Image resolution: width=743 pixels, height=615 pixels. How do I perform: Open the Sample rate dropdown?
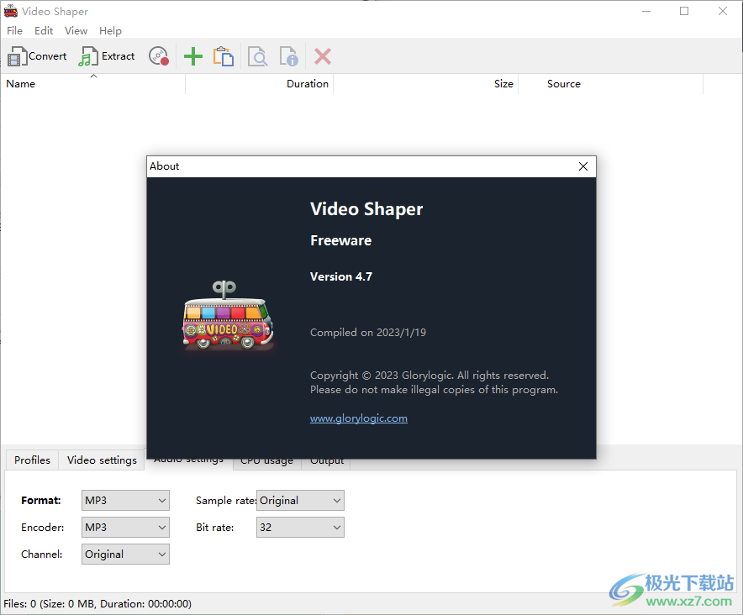click(300, 501)
